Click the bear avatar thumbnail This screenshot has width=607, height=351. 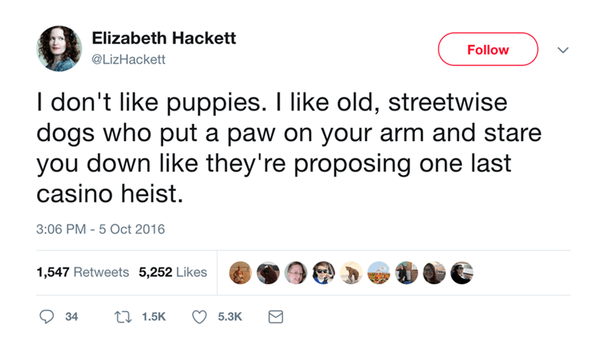click(351, 273)
